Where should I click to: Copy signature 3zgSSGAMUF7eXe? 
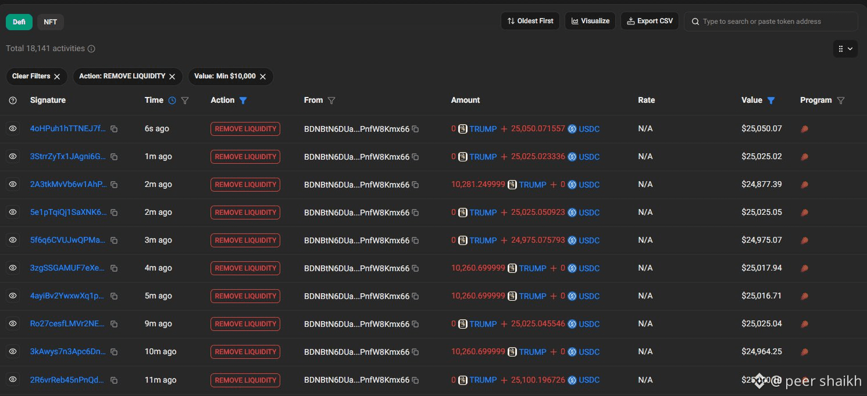click(114, 268)
